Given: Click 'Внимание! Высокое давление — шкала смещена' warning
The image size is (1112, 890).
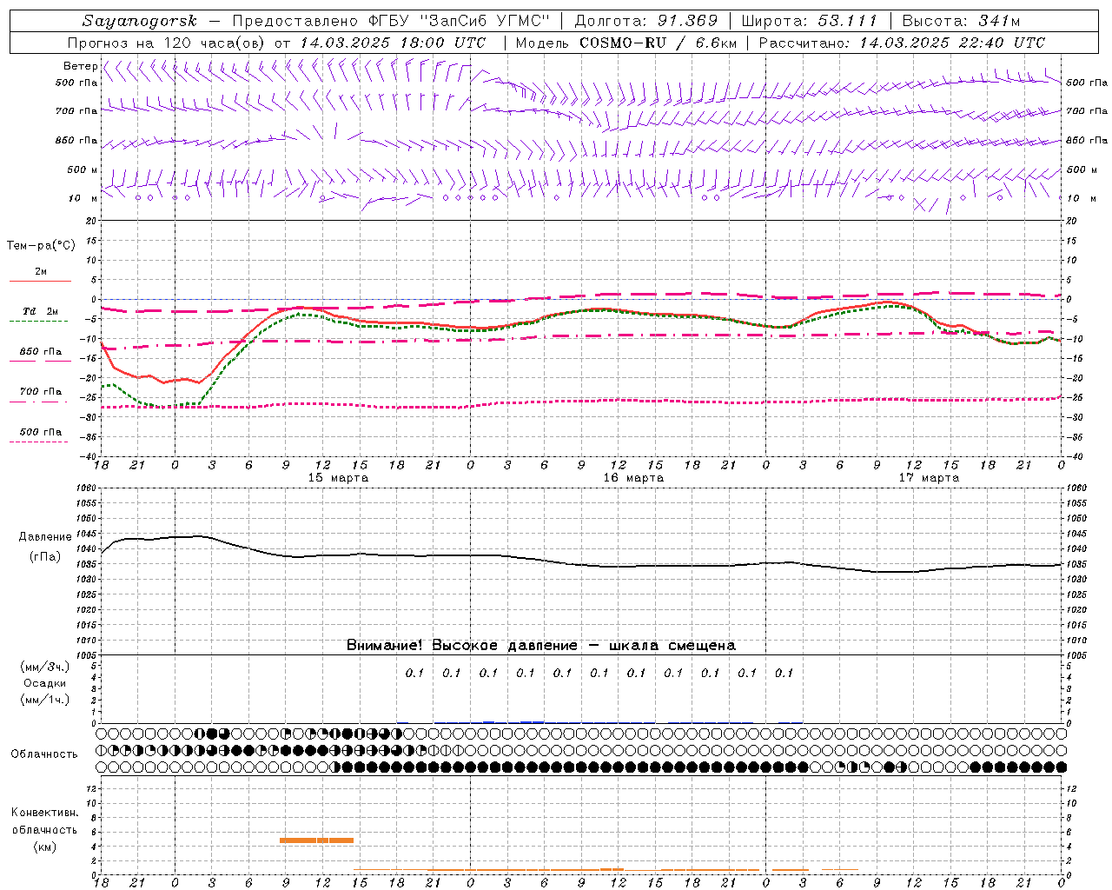Looking at the screenshot, I should (x=541, y=646).
